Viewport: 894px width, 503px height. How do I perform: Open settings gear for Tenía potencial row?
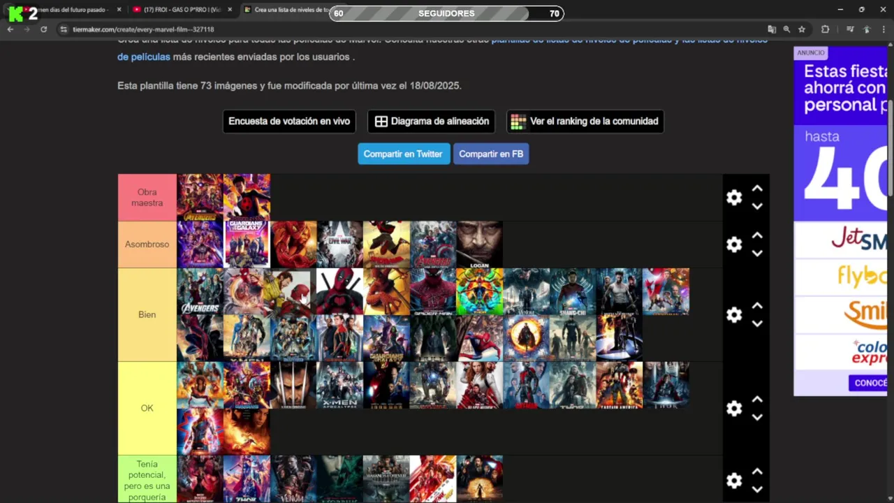(734, 481)
